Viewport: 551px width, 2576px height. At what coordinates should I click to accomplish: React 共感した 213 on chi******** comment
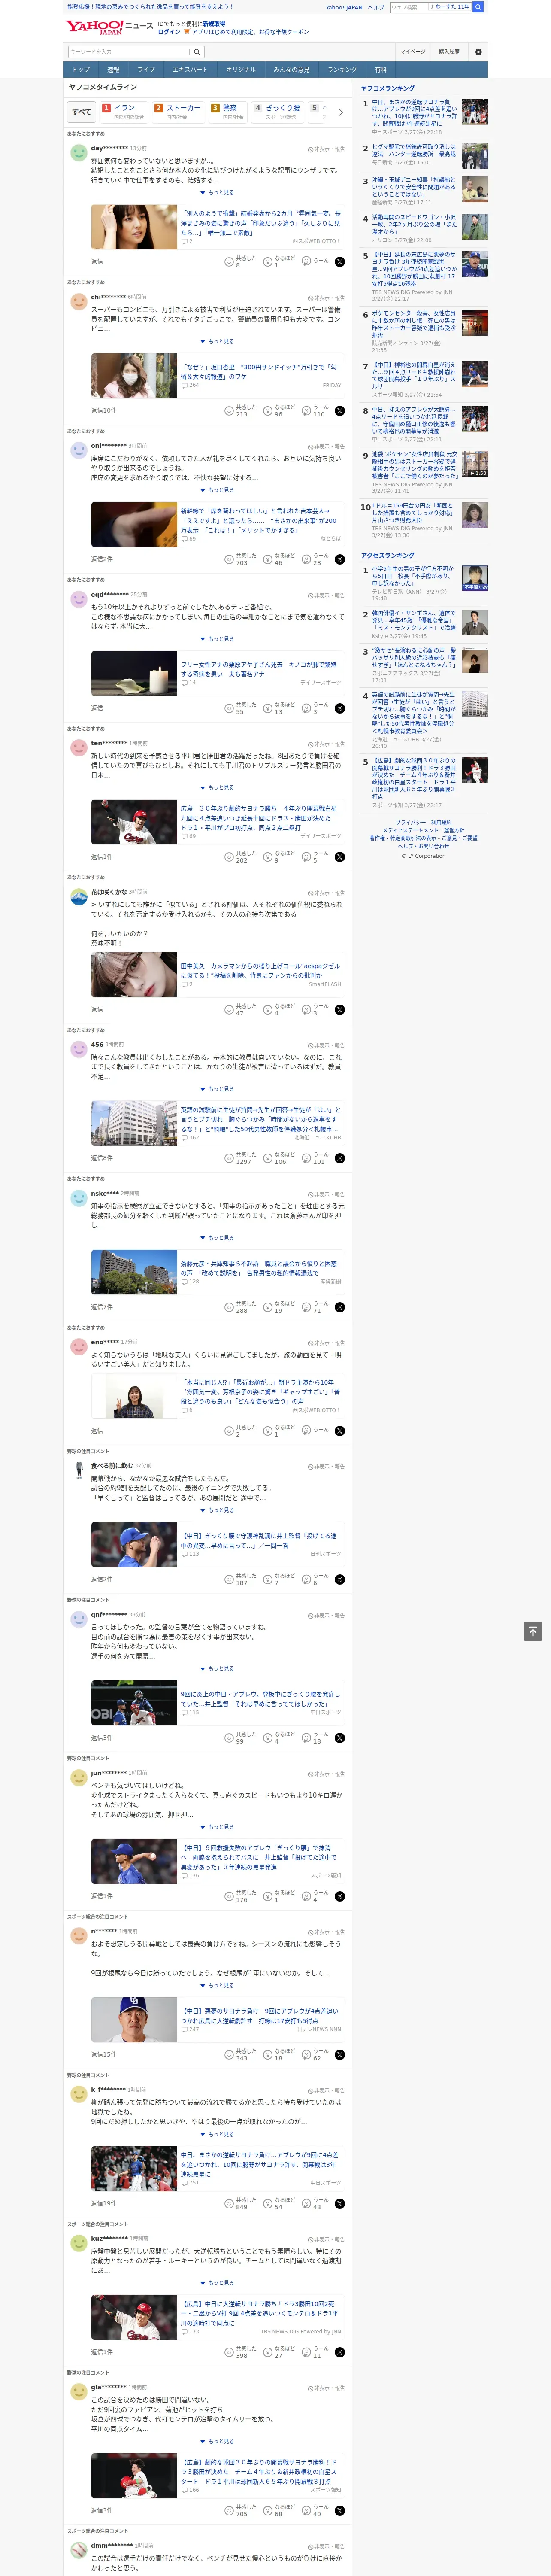click(240, 411)
